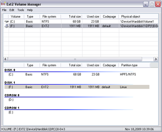Click NTFS file system under DISK 0
Screen dimensions: 162x132
click(x=45, y=74)
